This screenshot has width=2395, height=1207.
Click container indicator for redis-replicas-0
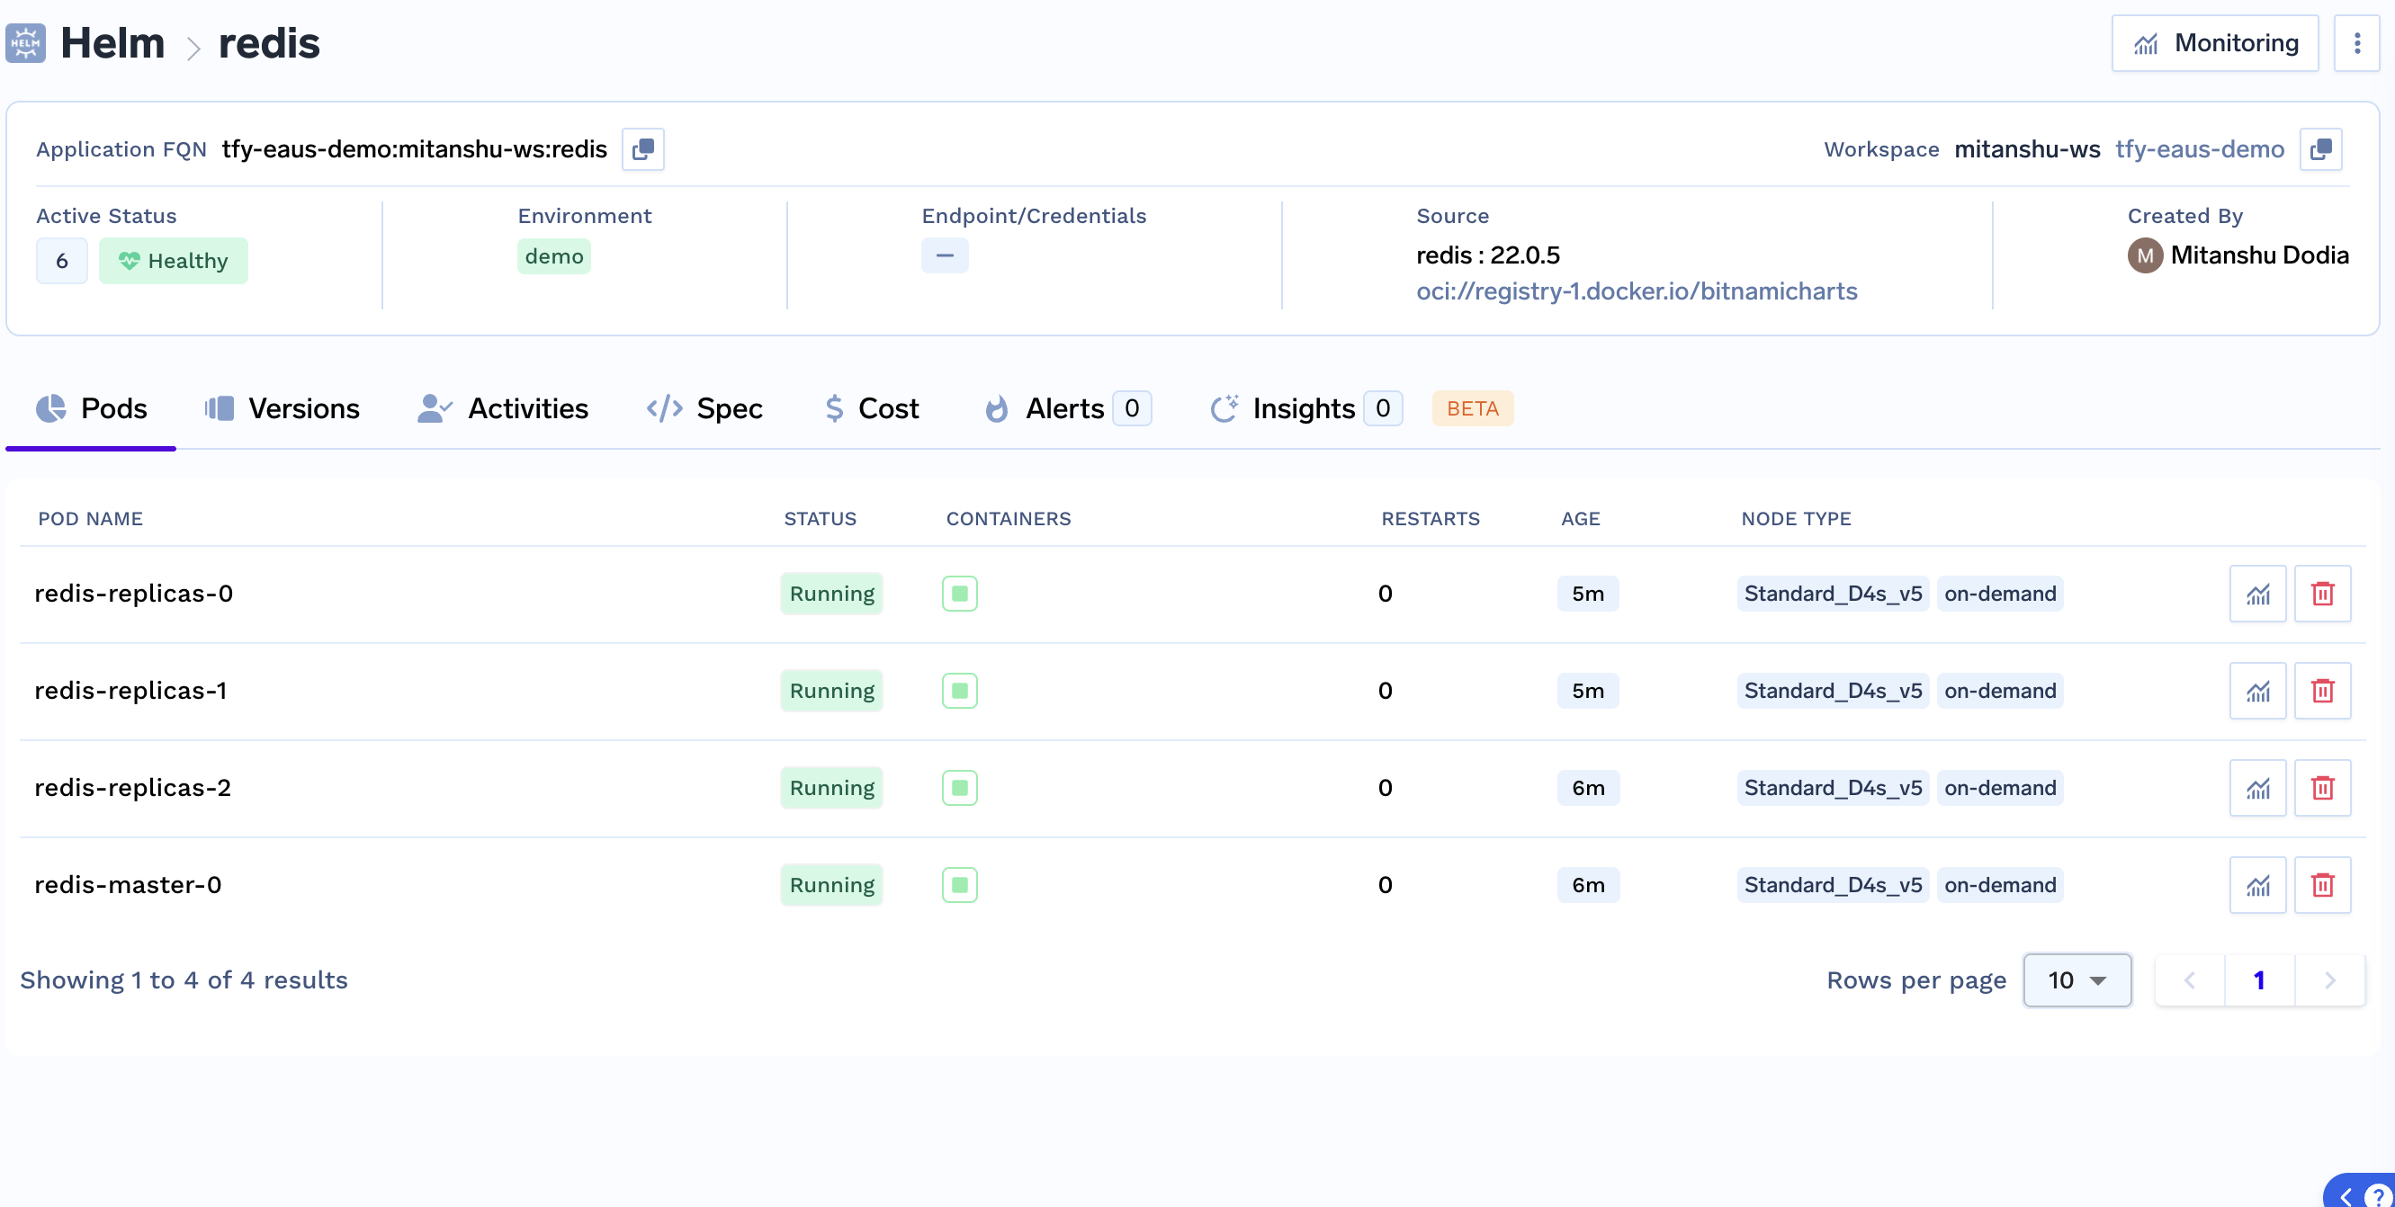959,594
